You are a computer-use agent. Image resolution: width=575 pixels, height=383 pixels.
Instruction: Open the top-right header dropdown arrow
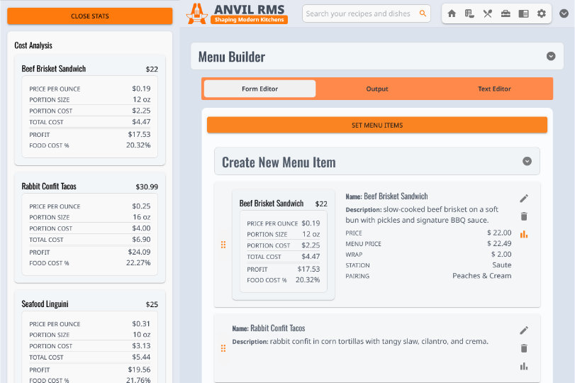click(x=564, y=13)
